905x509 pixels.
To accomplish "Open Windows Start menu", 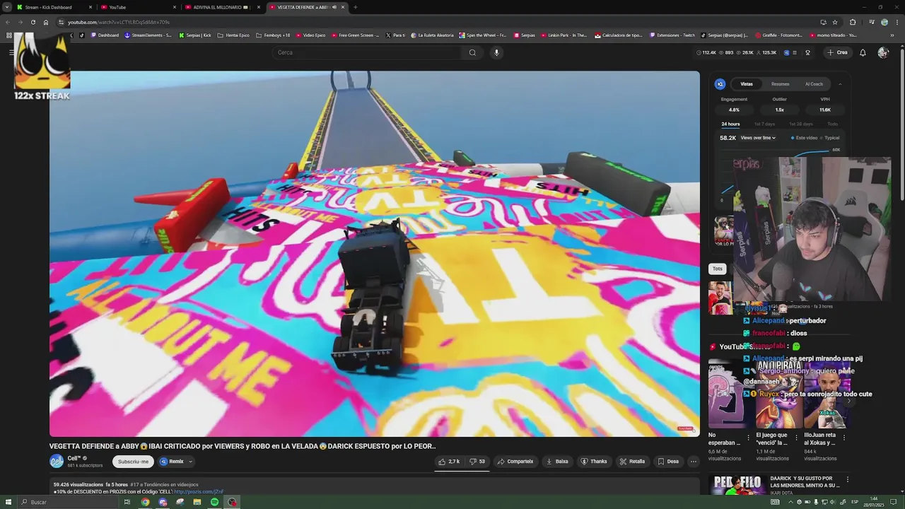I will pyautogui.click(x=8, y=502).
